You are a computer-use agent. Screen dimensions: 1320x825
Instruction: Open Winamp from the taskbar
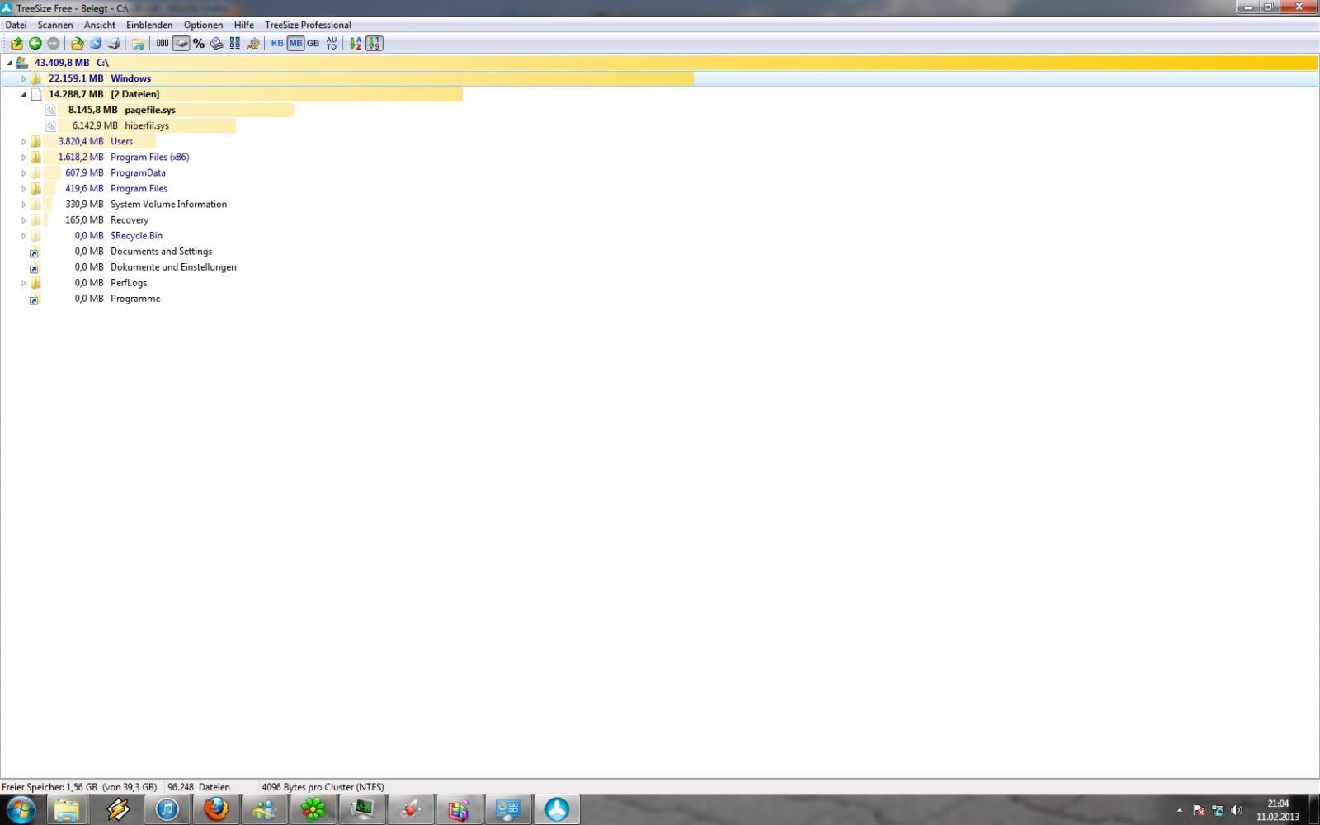tap(118, 810)
